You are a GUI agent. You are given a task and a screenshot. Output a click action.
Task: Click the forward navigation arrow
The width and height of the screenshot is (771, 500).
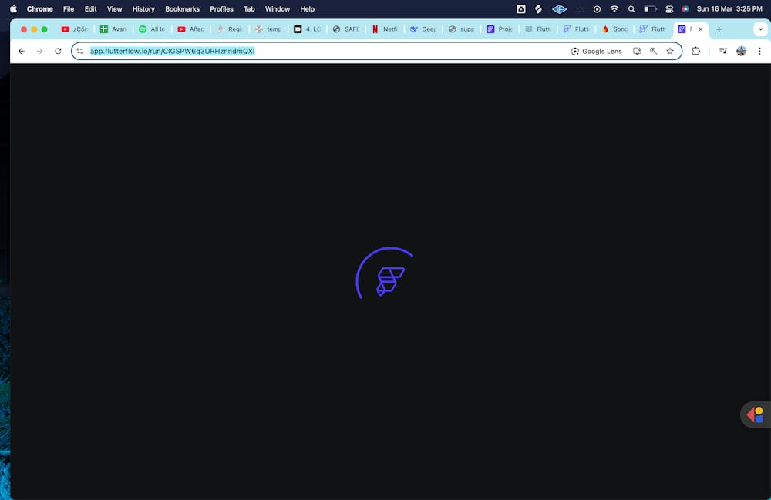tap(40, 51)
